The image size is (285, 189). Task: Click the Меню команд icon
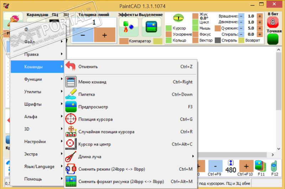point(71,82)
